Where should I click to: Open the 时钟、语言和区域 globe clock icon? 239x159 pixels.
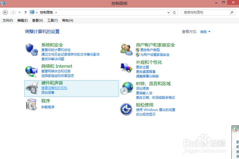(x=126, y=88)
